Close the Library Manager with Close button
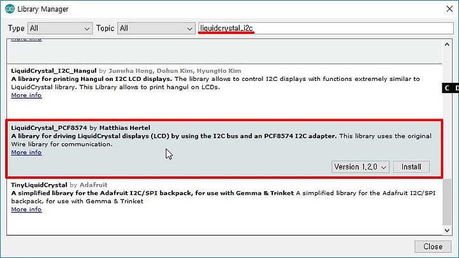 coord(433,247)
